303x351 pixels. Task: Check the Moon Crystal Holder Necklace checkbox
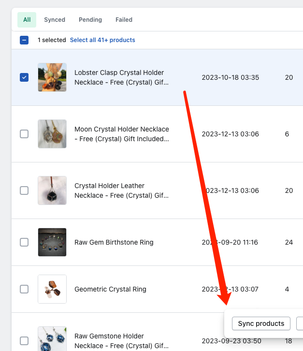click(24, 134)
